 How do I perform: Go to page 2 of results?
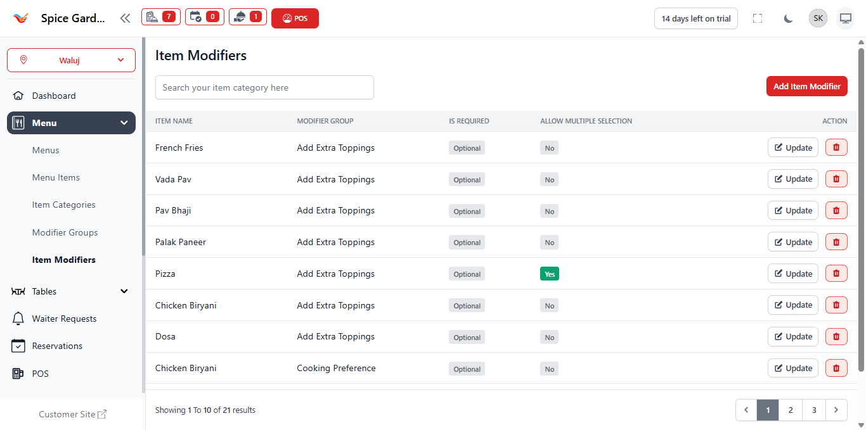[x=791, y=410]
